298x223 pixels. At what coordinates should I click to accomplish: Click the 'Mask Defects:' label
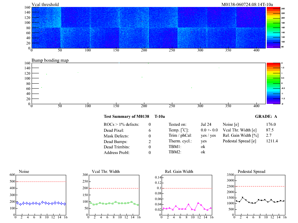116,136
